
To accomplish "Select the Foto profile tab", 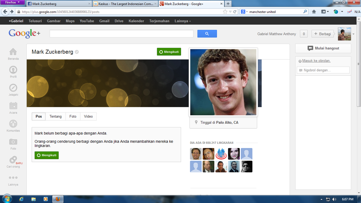I will (x=73, y=116).
